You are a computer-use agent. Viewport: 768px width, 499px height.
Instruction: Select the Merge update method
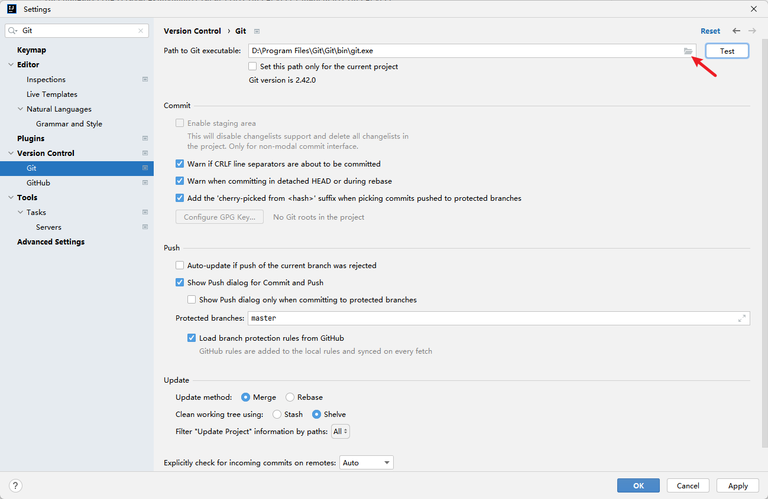click(x=245, y=397)
